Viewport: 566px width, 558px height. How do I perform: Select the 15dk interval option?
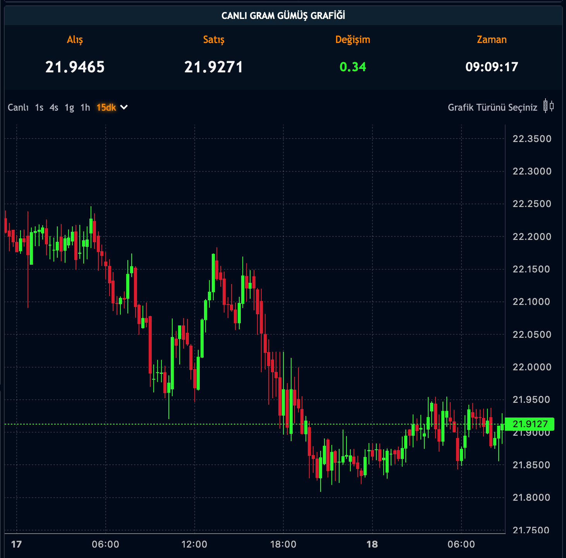tap(106, 108)
